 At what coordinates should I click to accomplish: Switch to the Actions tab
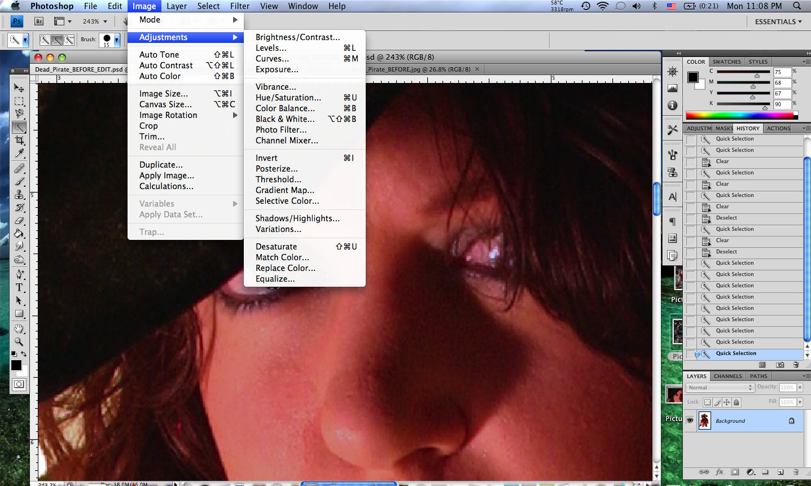[778, 129]
